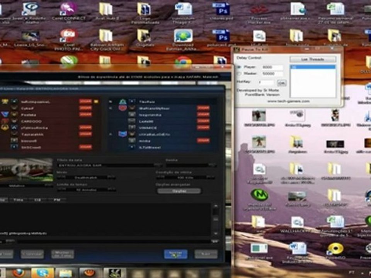Click the Senha password field in lobby

[191, 165]
